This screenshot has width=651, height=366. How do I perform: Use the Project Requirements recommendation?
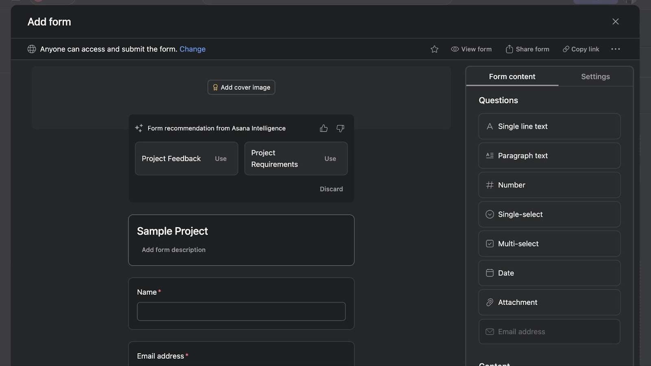coord(330,159)
